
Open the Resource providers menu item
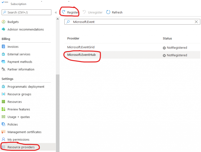21,147
